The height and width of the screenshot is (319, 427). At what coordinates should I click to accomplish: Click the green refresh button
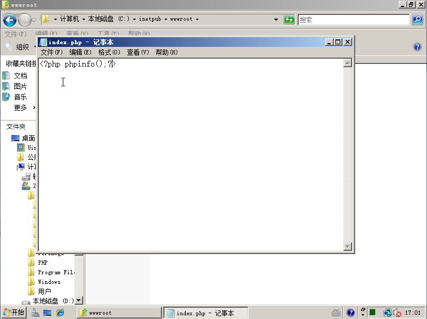tap(289, 20)
